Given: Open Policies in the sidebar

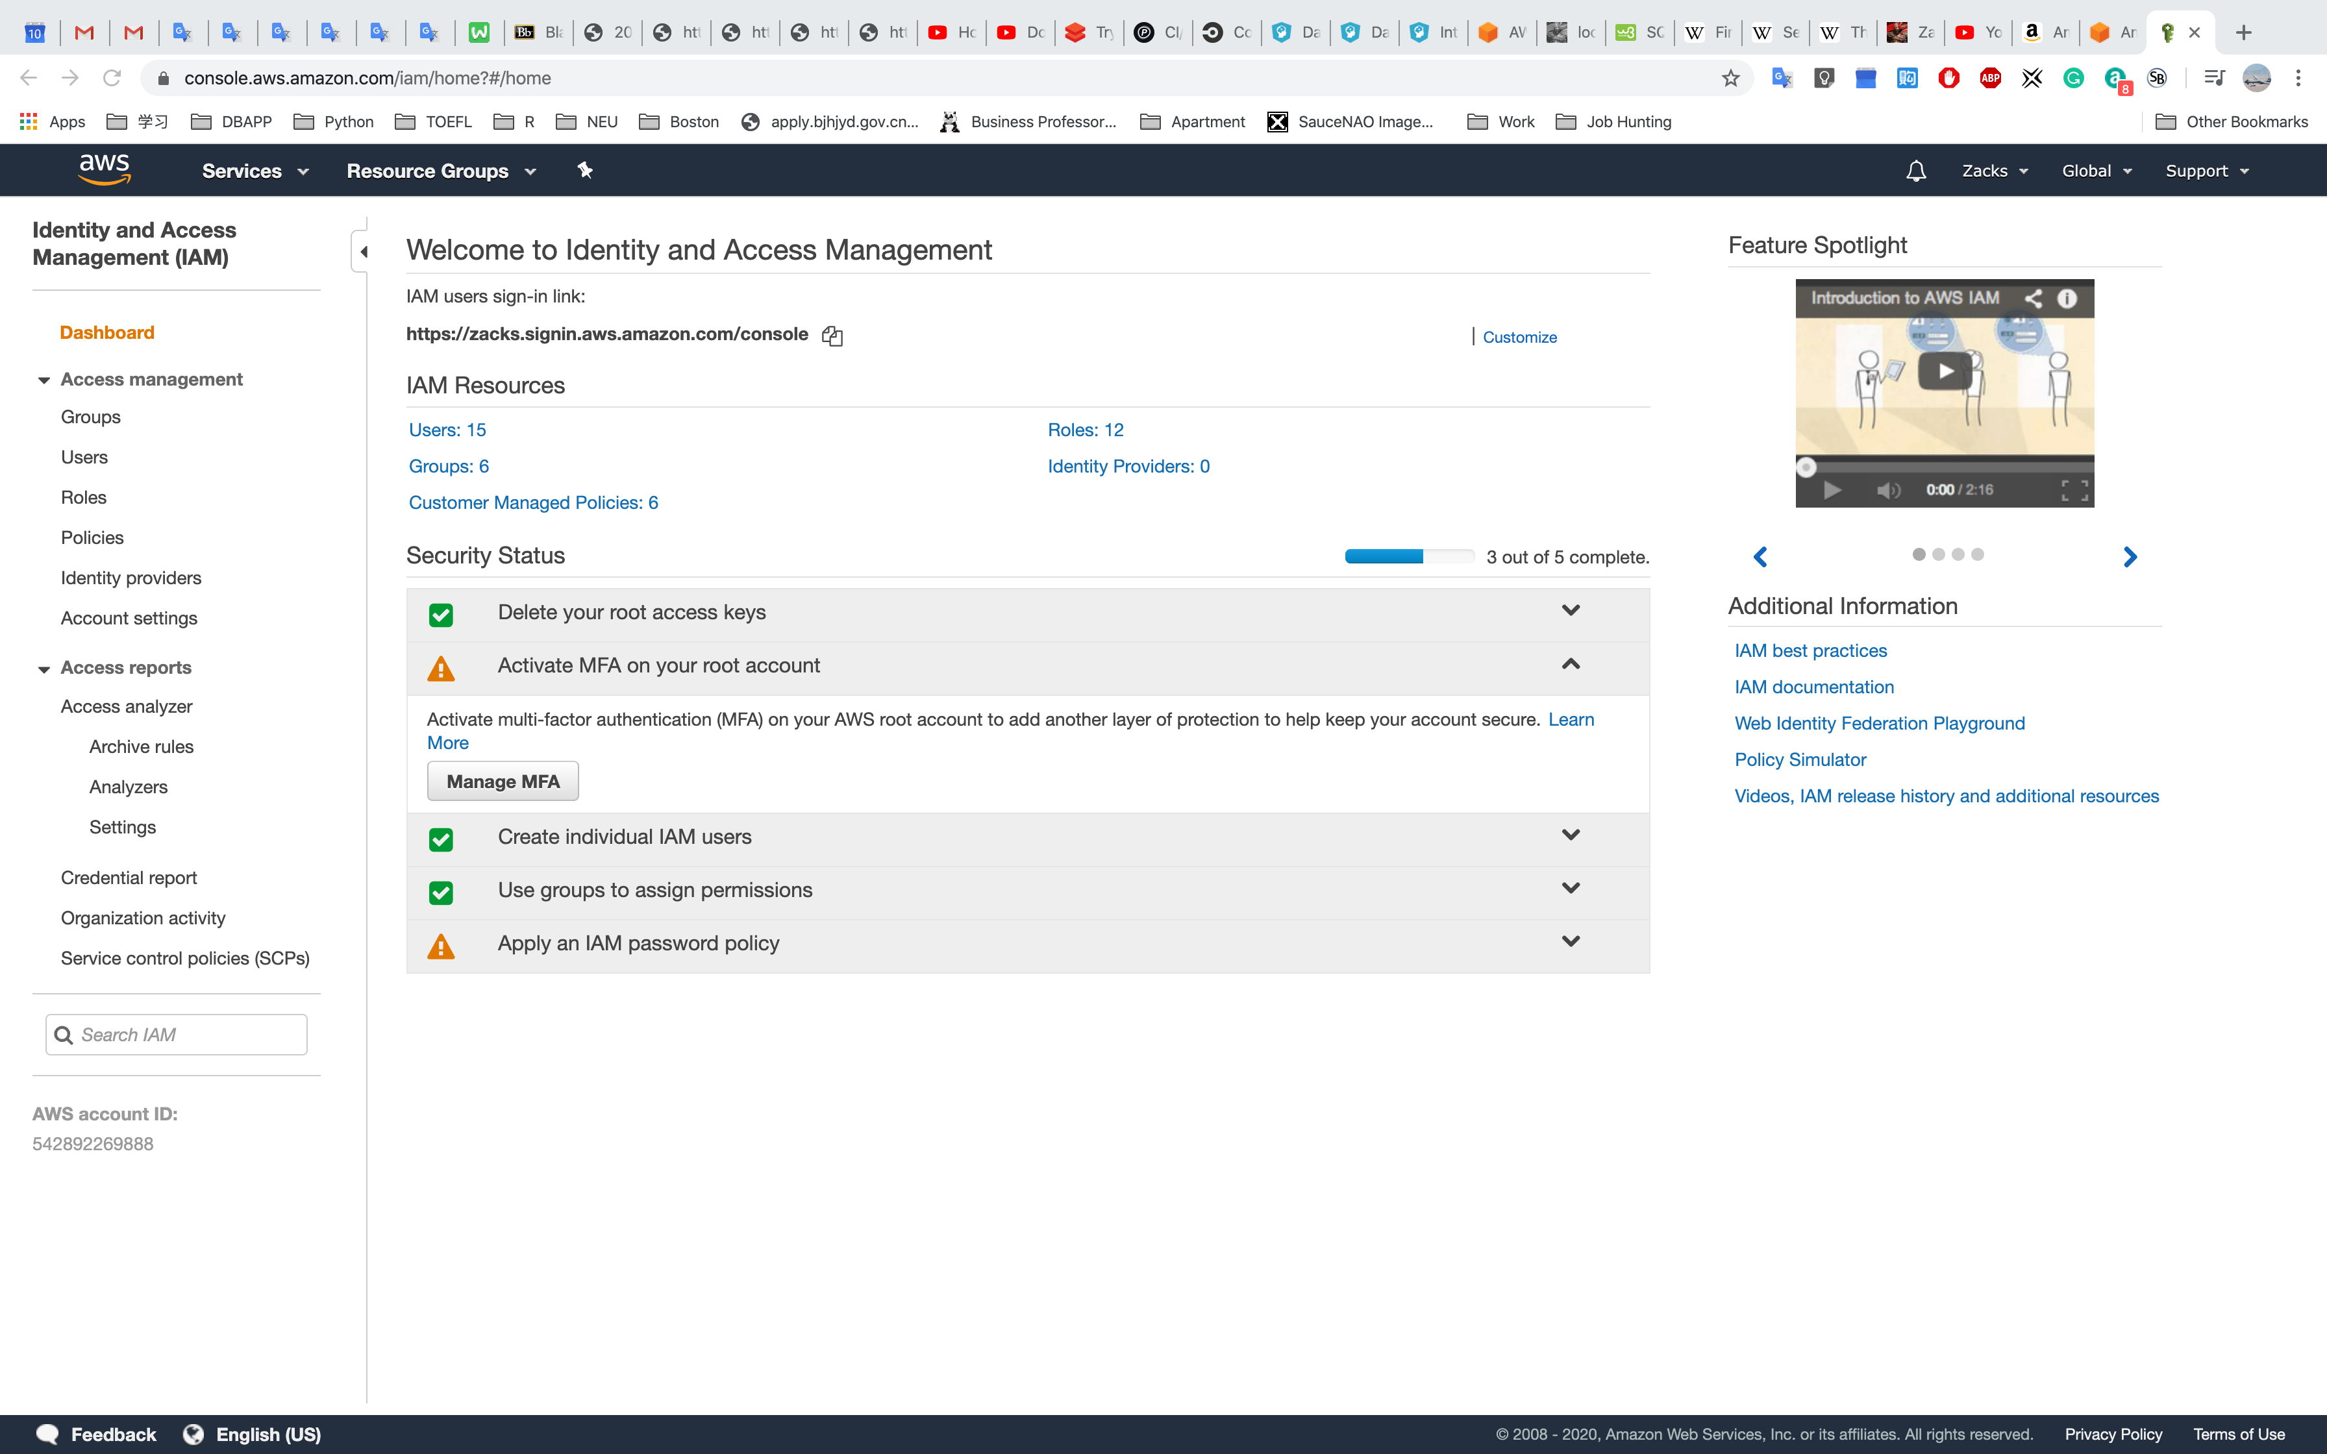Looking at the screenshot, I should click(92, 537).
